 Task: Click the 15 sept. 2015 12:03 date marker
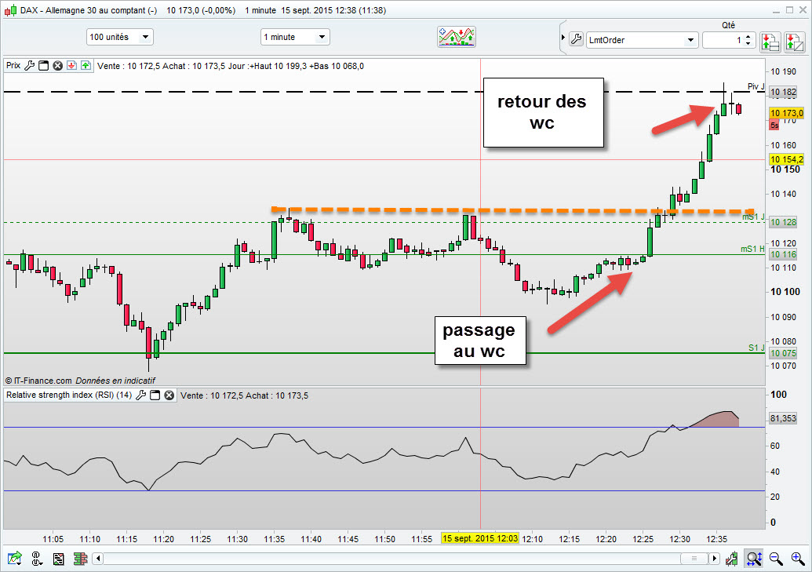click(480, 538)
